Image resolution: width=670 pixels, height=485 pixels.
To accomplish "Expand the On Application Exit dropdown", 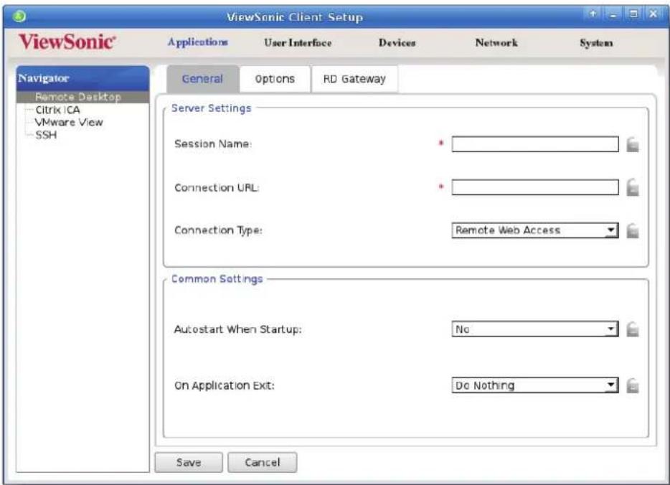I will tap(534, 385).
